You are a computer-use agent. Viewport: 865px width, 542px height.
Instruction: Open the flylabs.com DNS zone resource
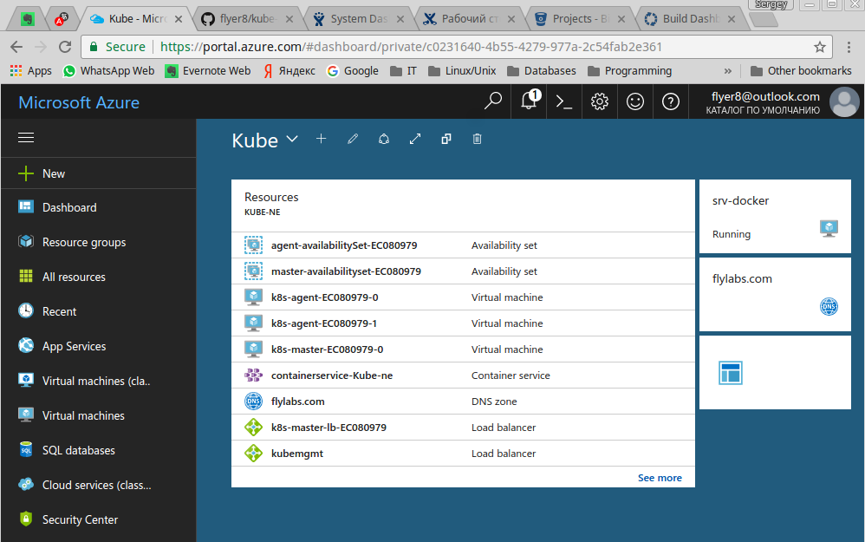coord(298,402)
